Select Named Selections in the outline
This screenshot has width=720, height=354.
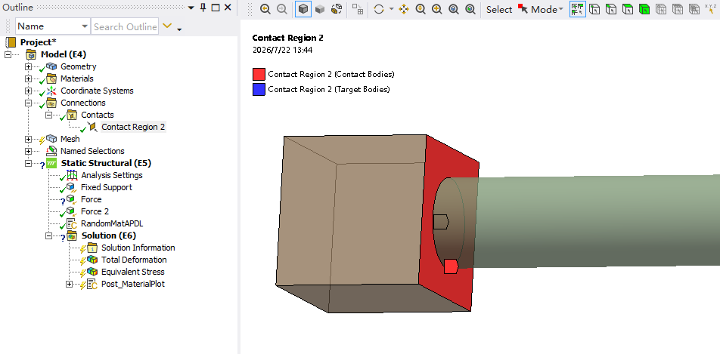92,151
